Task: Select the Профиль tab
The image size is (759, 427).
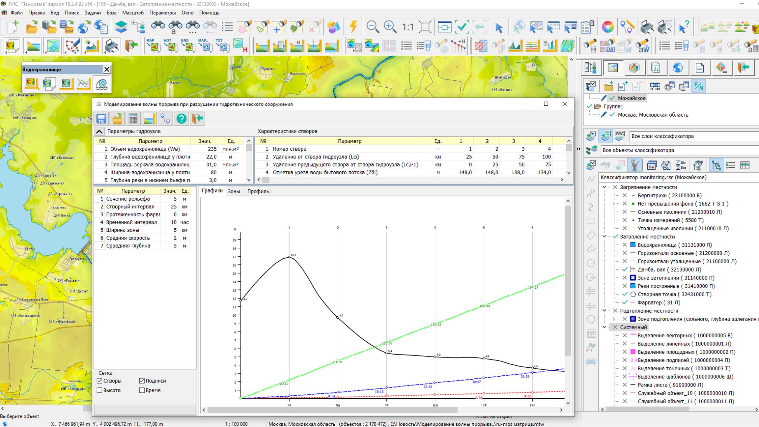Action: point(258,191)
